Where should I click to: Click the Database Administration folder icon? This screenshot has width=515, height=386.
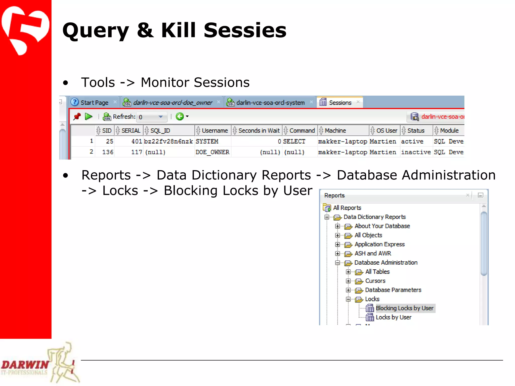tap(348, 263)
